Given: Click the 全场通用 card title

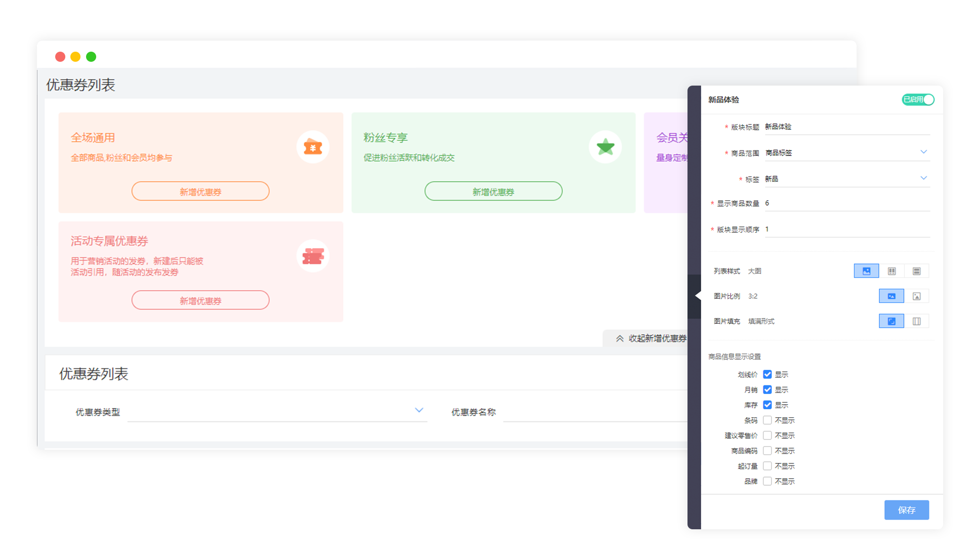Looking at the screenshot, I should point(93,138).
